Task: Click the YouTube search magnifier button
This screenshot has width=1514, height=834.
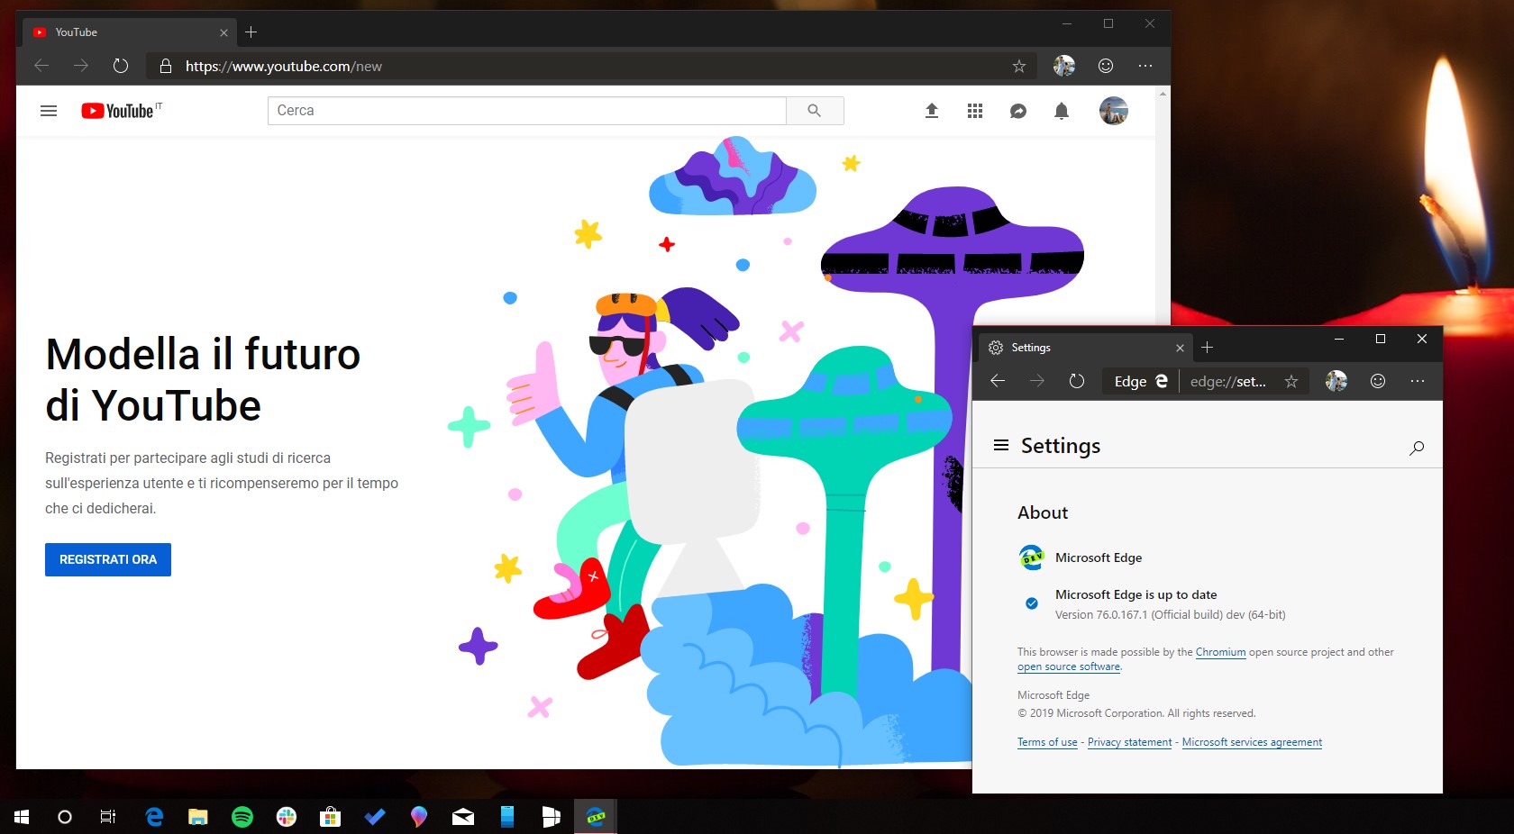Action: click(x=815, y=111)
